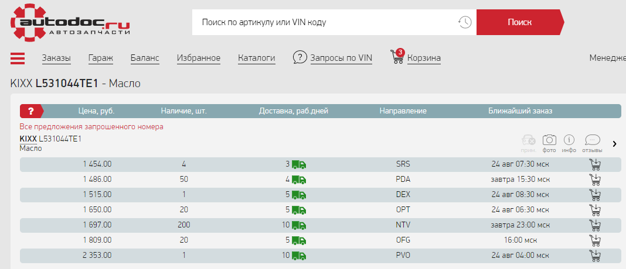
Task: Click the VIN requests question bubble icon
Action: pos(300,58)
